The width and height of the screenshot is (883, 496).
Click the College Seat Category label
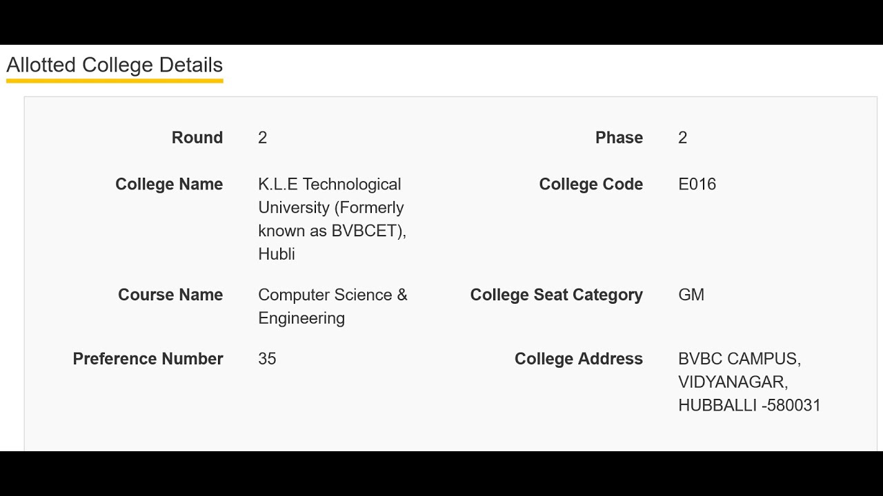coord(557,295)
